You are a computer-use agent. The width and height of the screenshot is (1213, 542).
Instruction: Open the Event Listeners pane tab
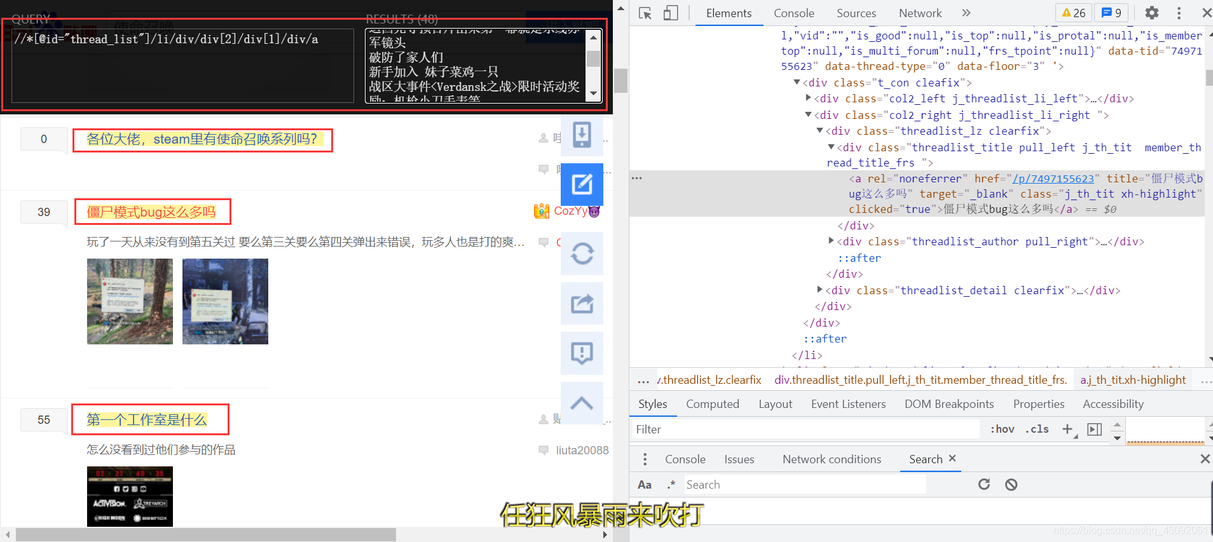848,404
